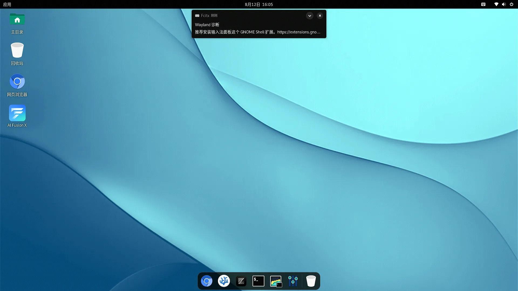This screenshot has width=518, height=291.
Task: Click the volume icon in the top bar
Action: pos(504,4)
